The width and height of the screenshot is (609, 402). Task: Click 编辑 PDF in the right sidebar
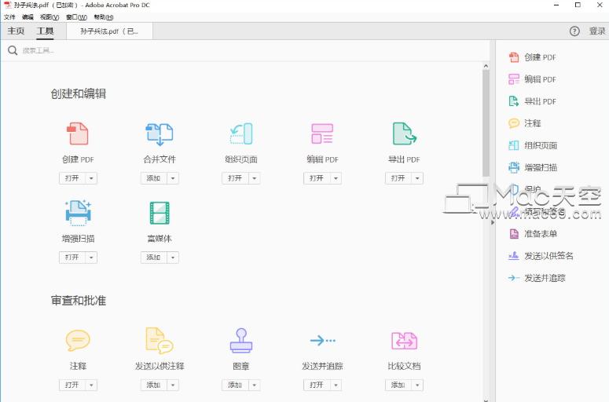coord(532,79)
